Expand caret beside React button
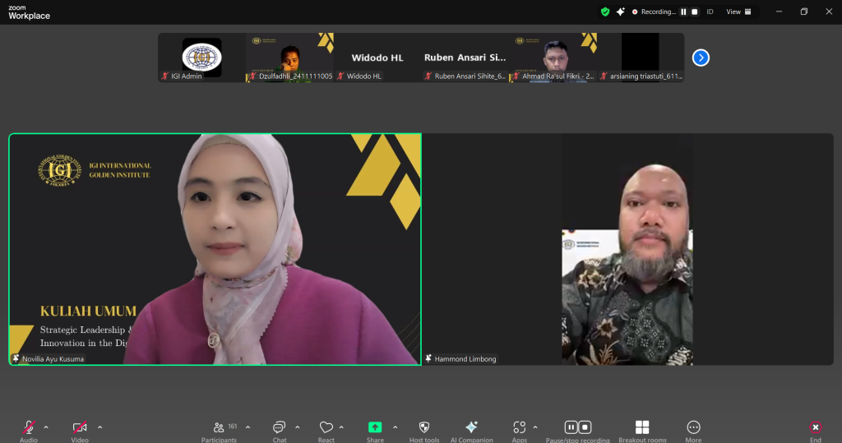The height and width of the screenshot is (443, 842). coord(341,427)
